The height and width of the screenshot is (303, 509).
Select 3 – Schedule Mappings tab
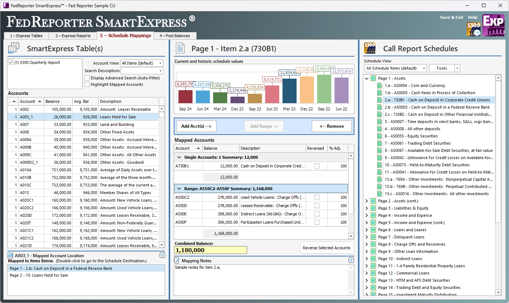point(125,35)
